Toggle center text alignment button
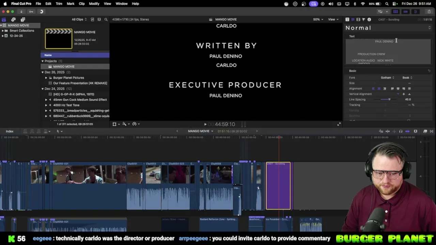 point(379,88)
